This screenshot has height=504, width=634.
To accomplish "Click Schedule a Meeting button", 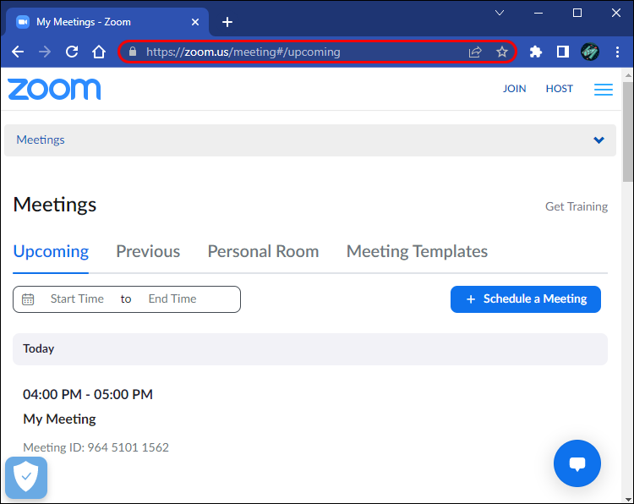I will (x=525, y=299).
